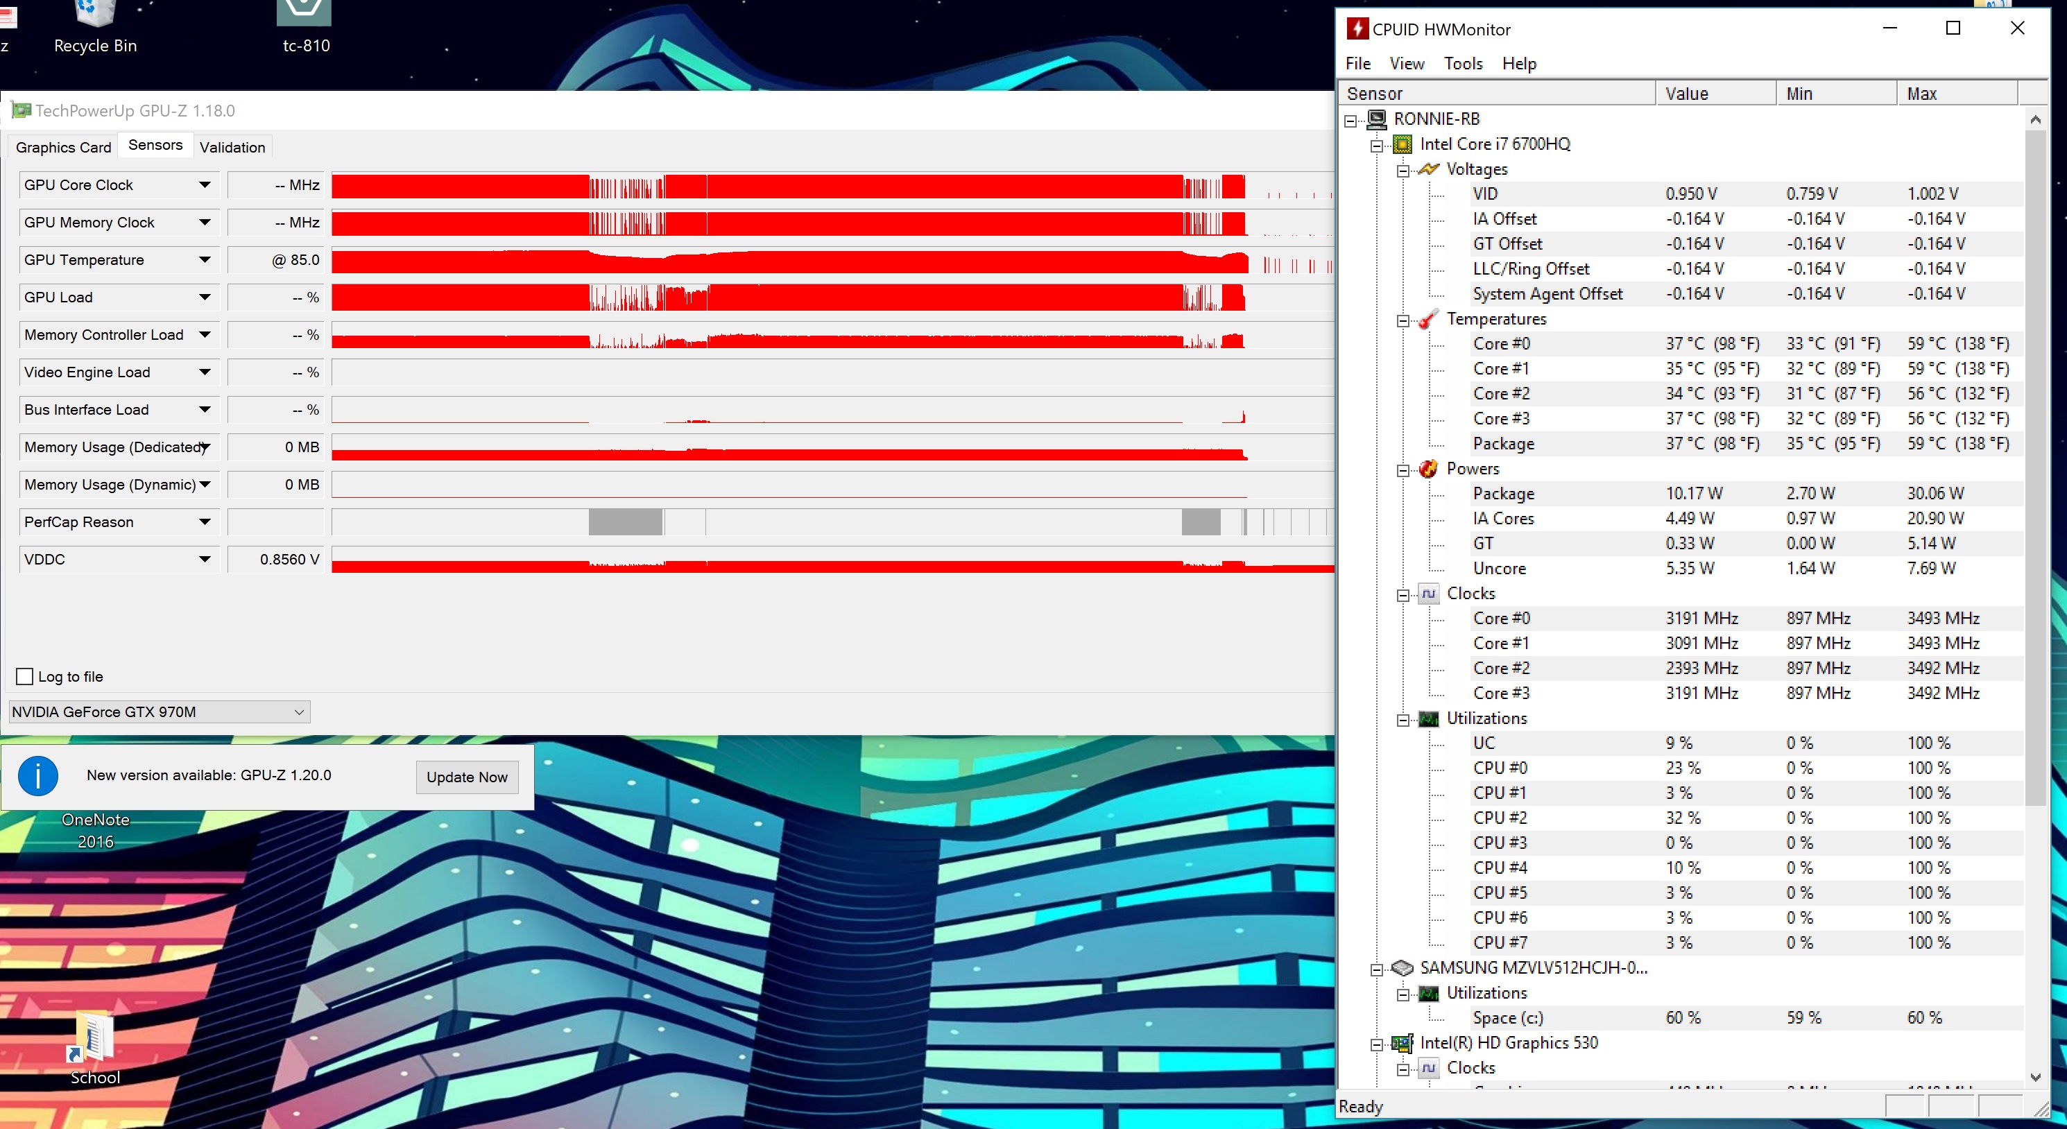
Task: Open the VDDC sensor dropdown
Action: point(205,559)
